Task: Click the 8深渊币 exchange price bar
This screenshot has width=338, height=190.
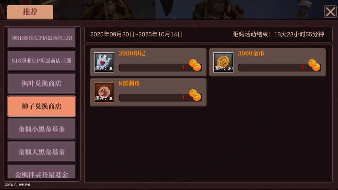Action: click(161, 97)
